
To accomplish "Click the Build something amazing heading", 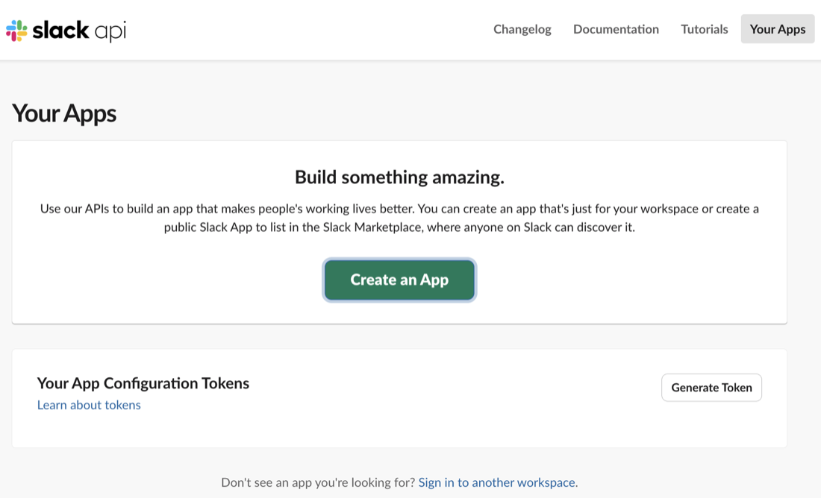I will 399,177.
